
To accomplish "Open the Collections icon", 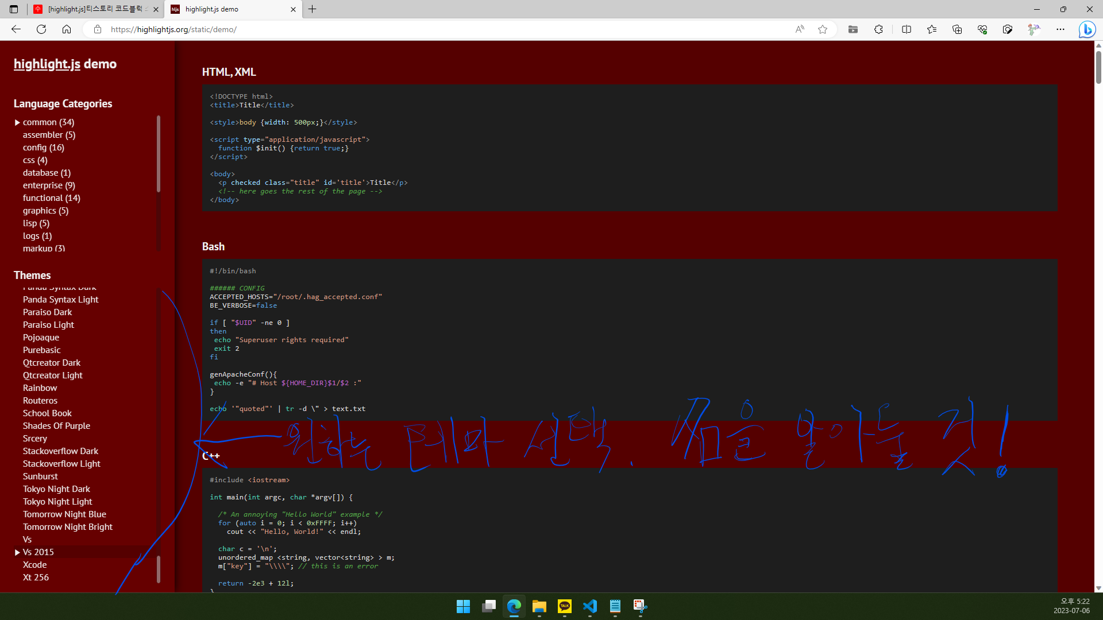I will (x=957, y=29).
